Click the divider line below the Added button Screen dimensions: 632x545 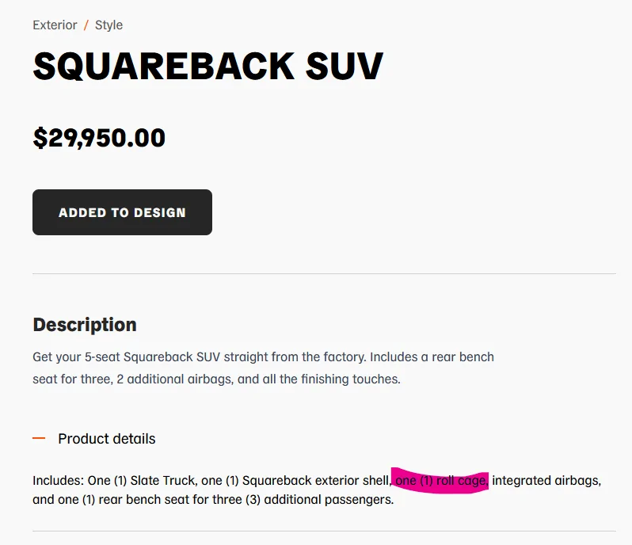pyautogui.click(x=324, y=274)
